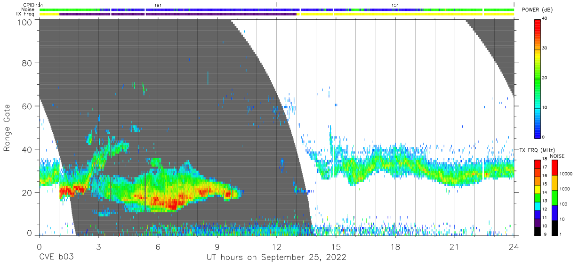Select the 40 tick on Range Gate axis
The height and width of the screenshot is (267, 578).
pyautogui.click(x=27, y=149)
